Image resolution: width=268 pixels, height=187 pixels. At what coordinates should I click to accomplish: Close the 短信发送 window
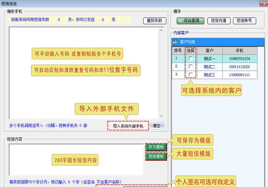tap(263, 3)
